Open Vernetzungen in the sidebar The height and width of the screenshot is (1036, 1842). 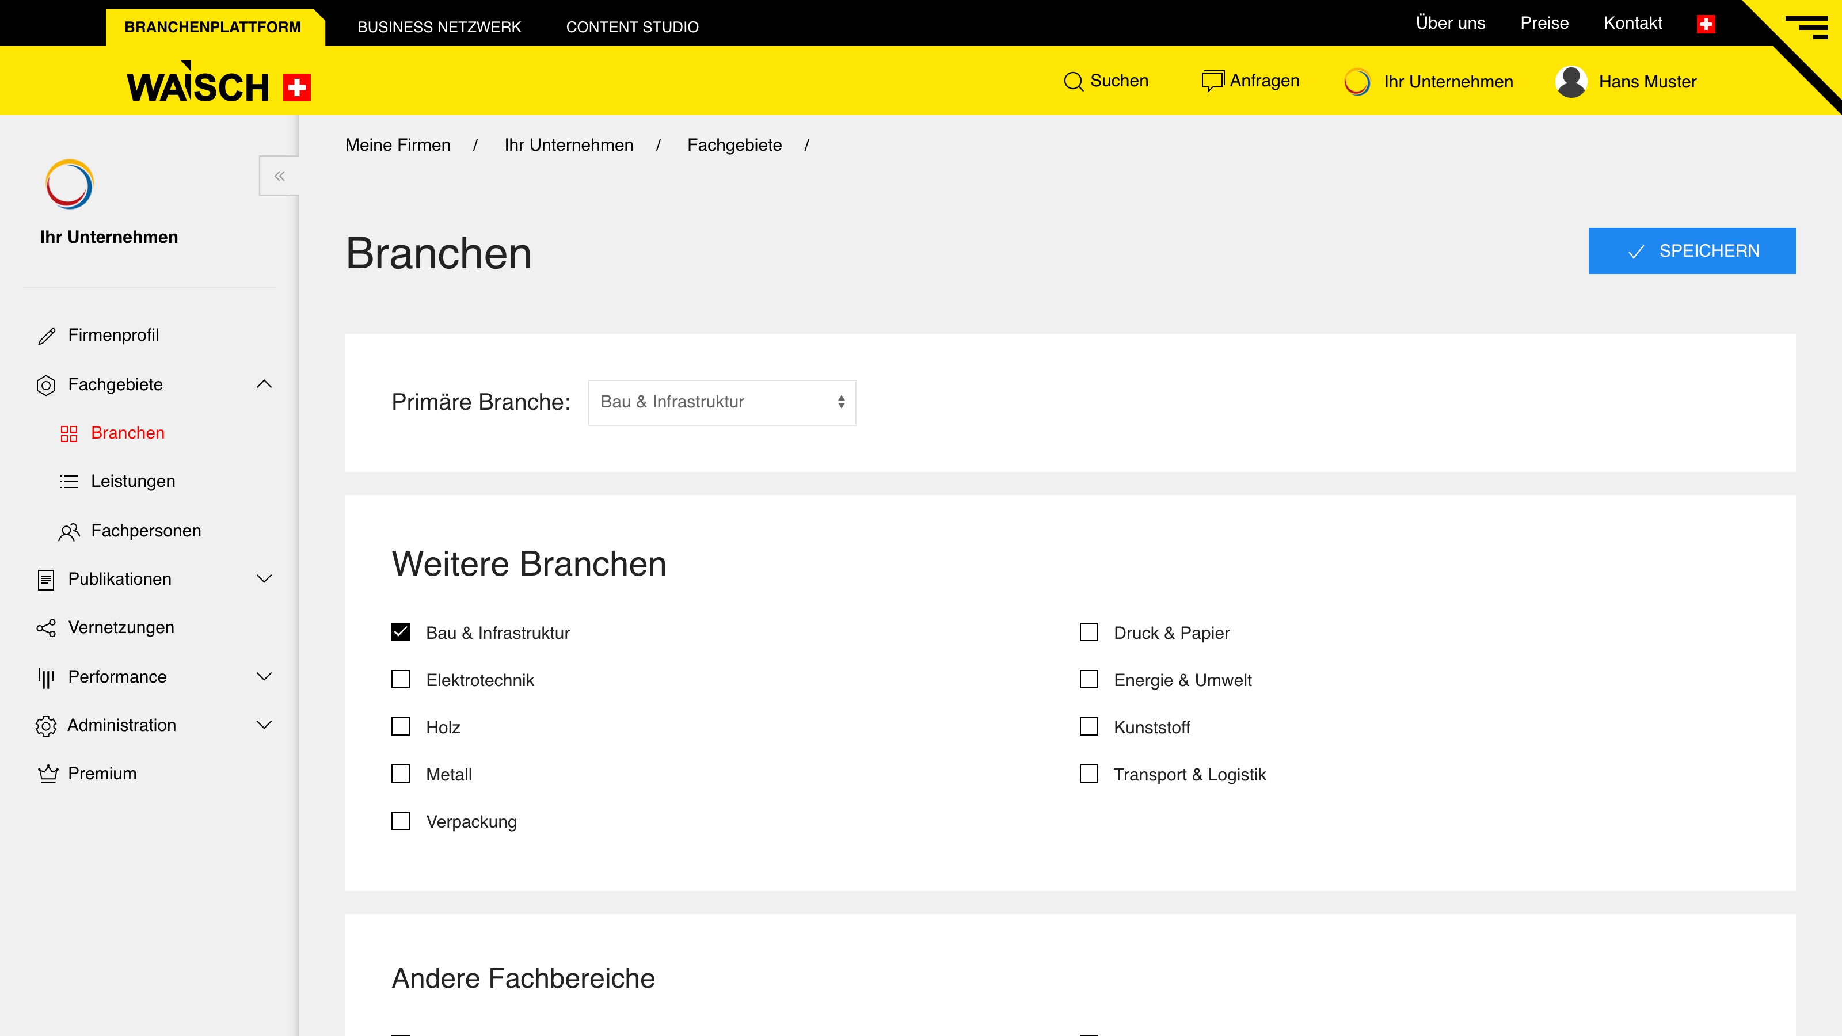pos(121,628)
